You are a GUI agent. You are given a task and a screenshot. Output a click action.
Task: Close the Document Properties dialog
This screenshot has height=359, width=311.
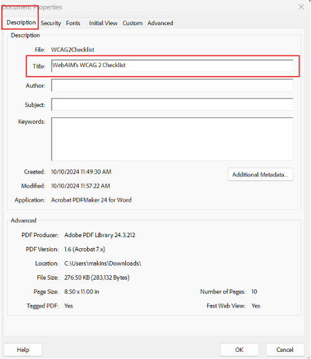tap(301, 7)
